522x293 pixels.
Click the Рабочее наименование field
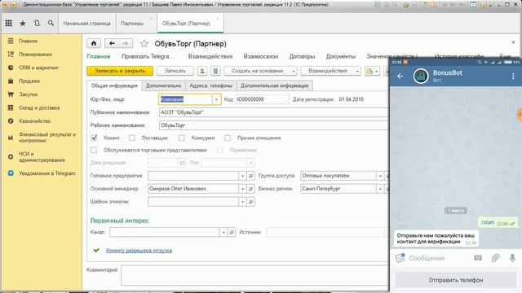274,125
